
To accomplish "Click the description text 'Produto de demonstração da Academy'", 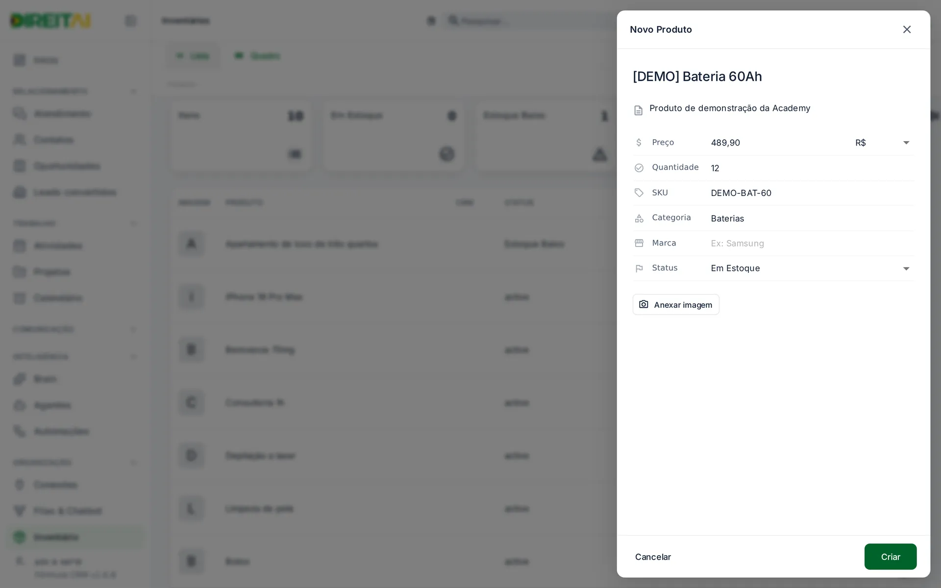I will click(x=729, y=108).
